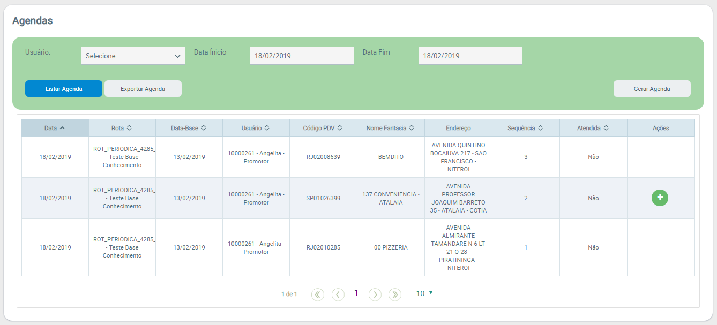The width and height of the screenshot is (717, 325).
Task: Click the Data Início date field
Action: 302,56
